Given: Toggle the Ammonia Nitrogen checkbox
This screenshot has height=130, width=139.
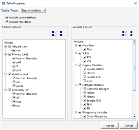Looking at the screenshot, I should point(84,89).
